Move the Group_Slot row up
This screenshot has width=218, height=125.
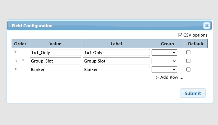point(16,61)
